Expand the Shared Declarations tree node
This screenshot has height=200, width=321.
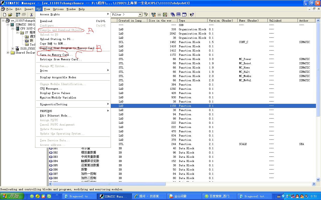coord(8,52)
